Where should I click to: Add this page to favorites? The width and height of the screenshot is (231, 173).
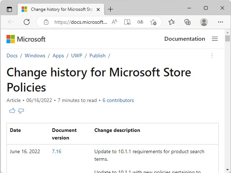pos(153,22)
